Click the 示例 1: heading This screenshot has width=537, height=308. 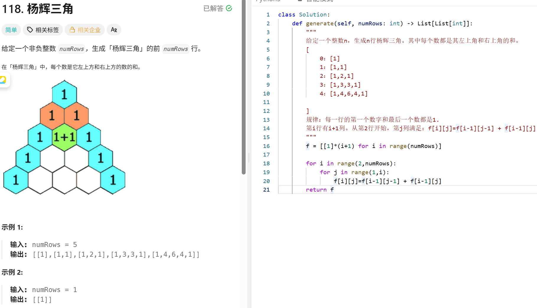(12, 227)
